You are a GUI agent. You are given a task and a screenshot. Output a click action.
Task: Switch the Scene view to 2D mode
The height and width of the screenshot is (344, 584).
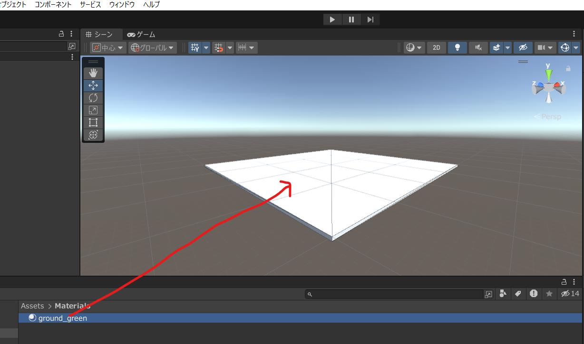tap(436, 47)
